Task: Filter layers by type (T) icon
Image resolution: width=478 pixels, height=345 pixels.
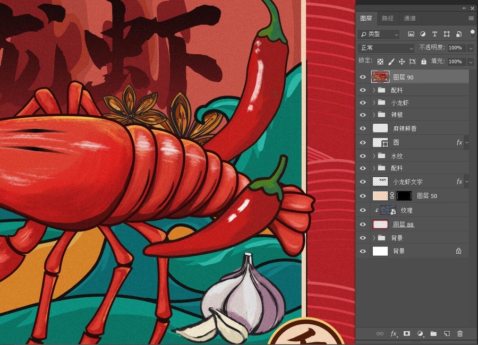Action: tap(434, 34)
